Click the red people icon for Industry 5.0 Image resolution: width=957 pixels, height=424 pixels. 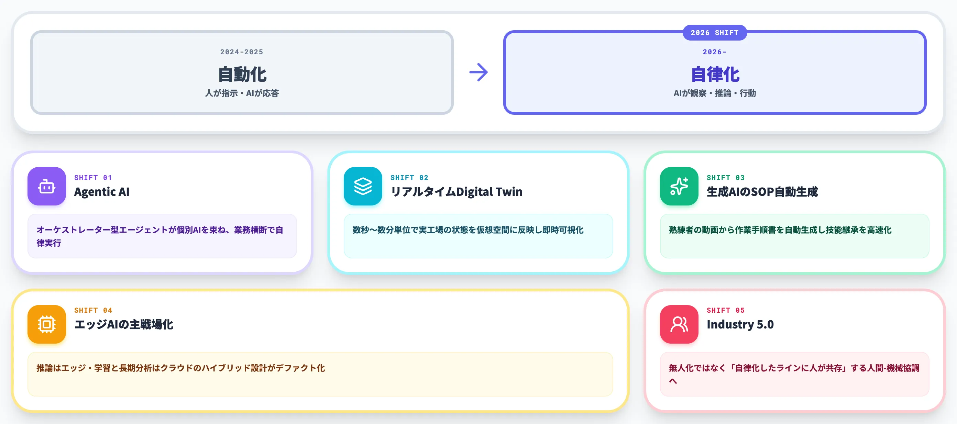tap(679, 324)
